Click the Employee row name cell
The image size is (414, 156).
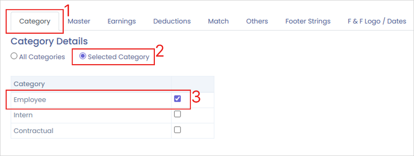tap(30, 100)
